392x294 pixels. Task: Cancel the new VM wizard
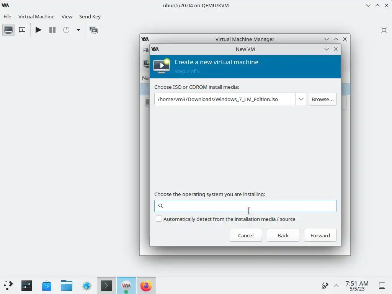246,235
